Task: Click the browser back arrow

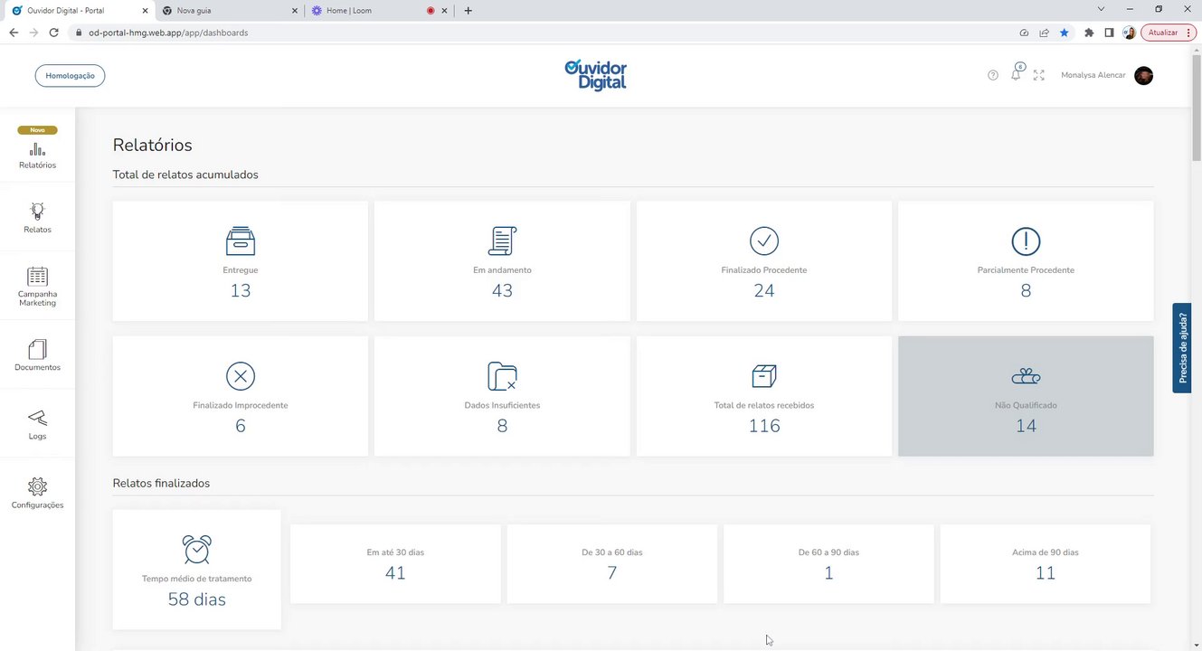Action: [x=14, y=33]
